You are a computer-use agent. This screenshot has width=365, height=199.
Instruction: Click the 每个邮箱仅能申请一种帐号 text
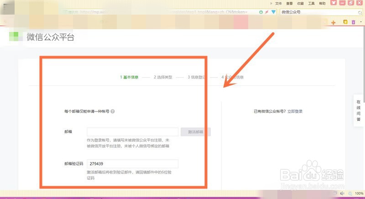click(87, 111)
